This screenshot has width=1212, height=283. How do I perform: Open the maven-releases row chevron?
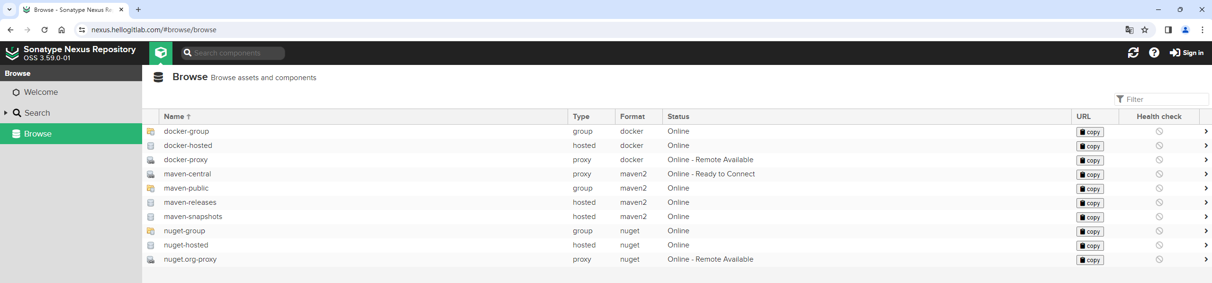(x=1205, y=202)
